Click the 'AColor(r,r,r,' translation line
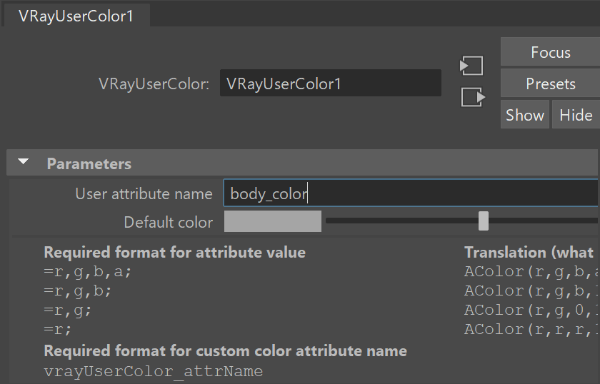This screenshot has width=600, height=384. [x=531, y=329]
